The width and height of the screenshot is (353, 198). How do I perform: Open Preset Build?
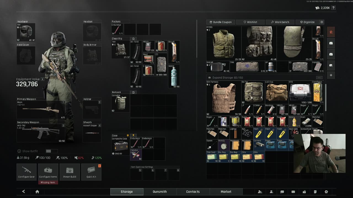[69, 172]
